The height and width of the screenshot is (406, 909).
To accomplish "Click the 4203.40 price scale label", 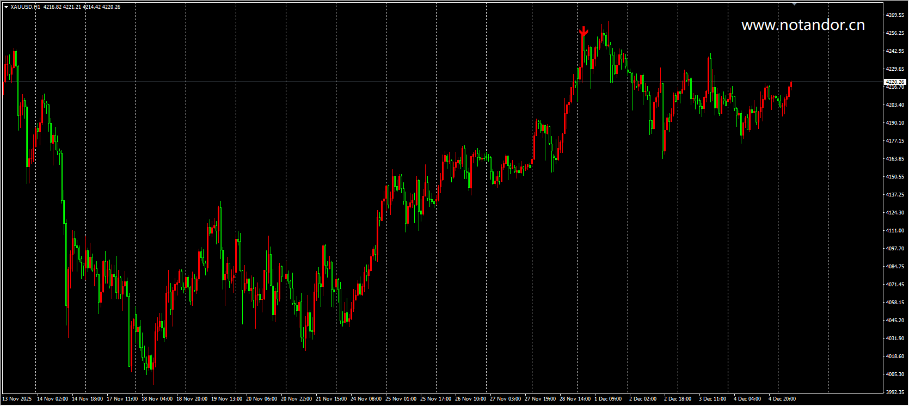I will click(895, 105).
